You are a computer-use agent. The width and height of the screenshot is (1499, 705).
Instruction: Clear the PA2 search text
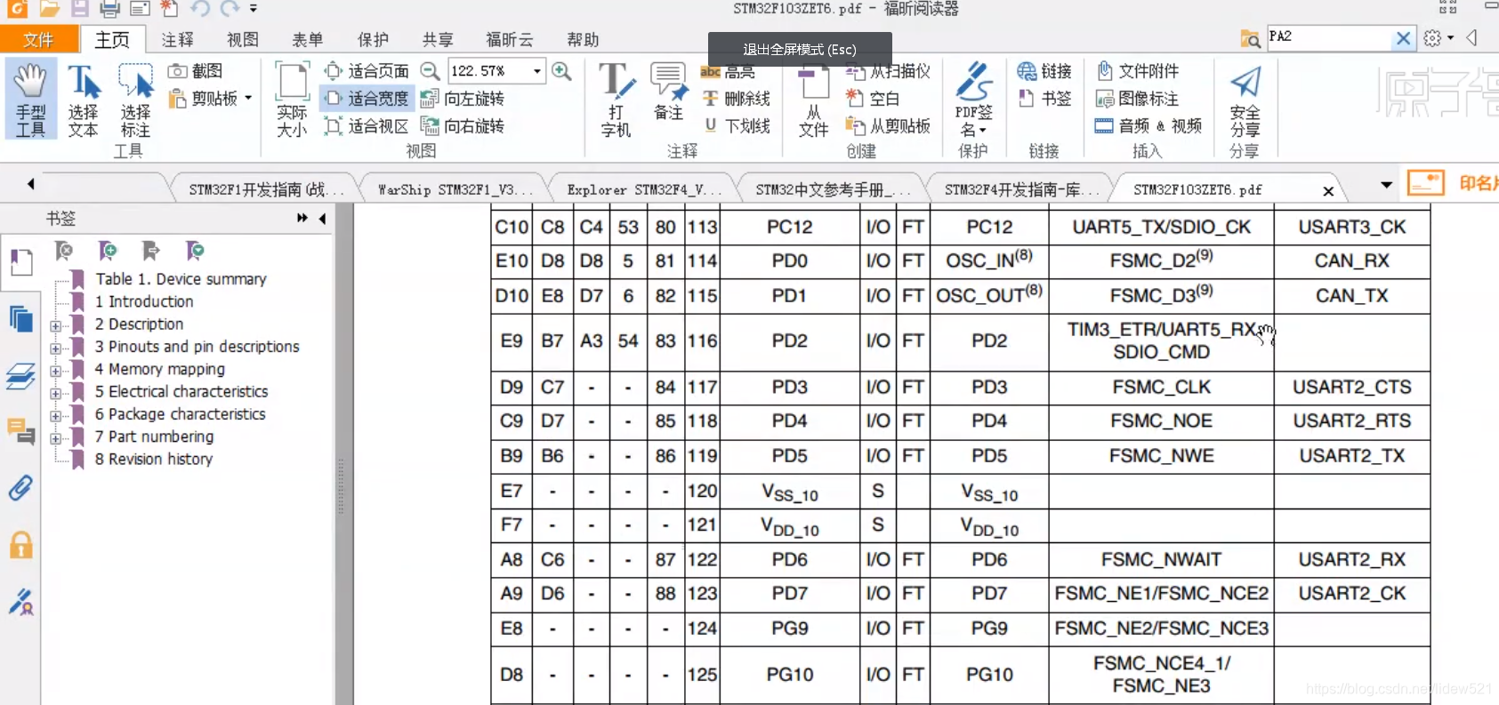click(1403, 38)
